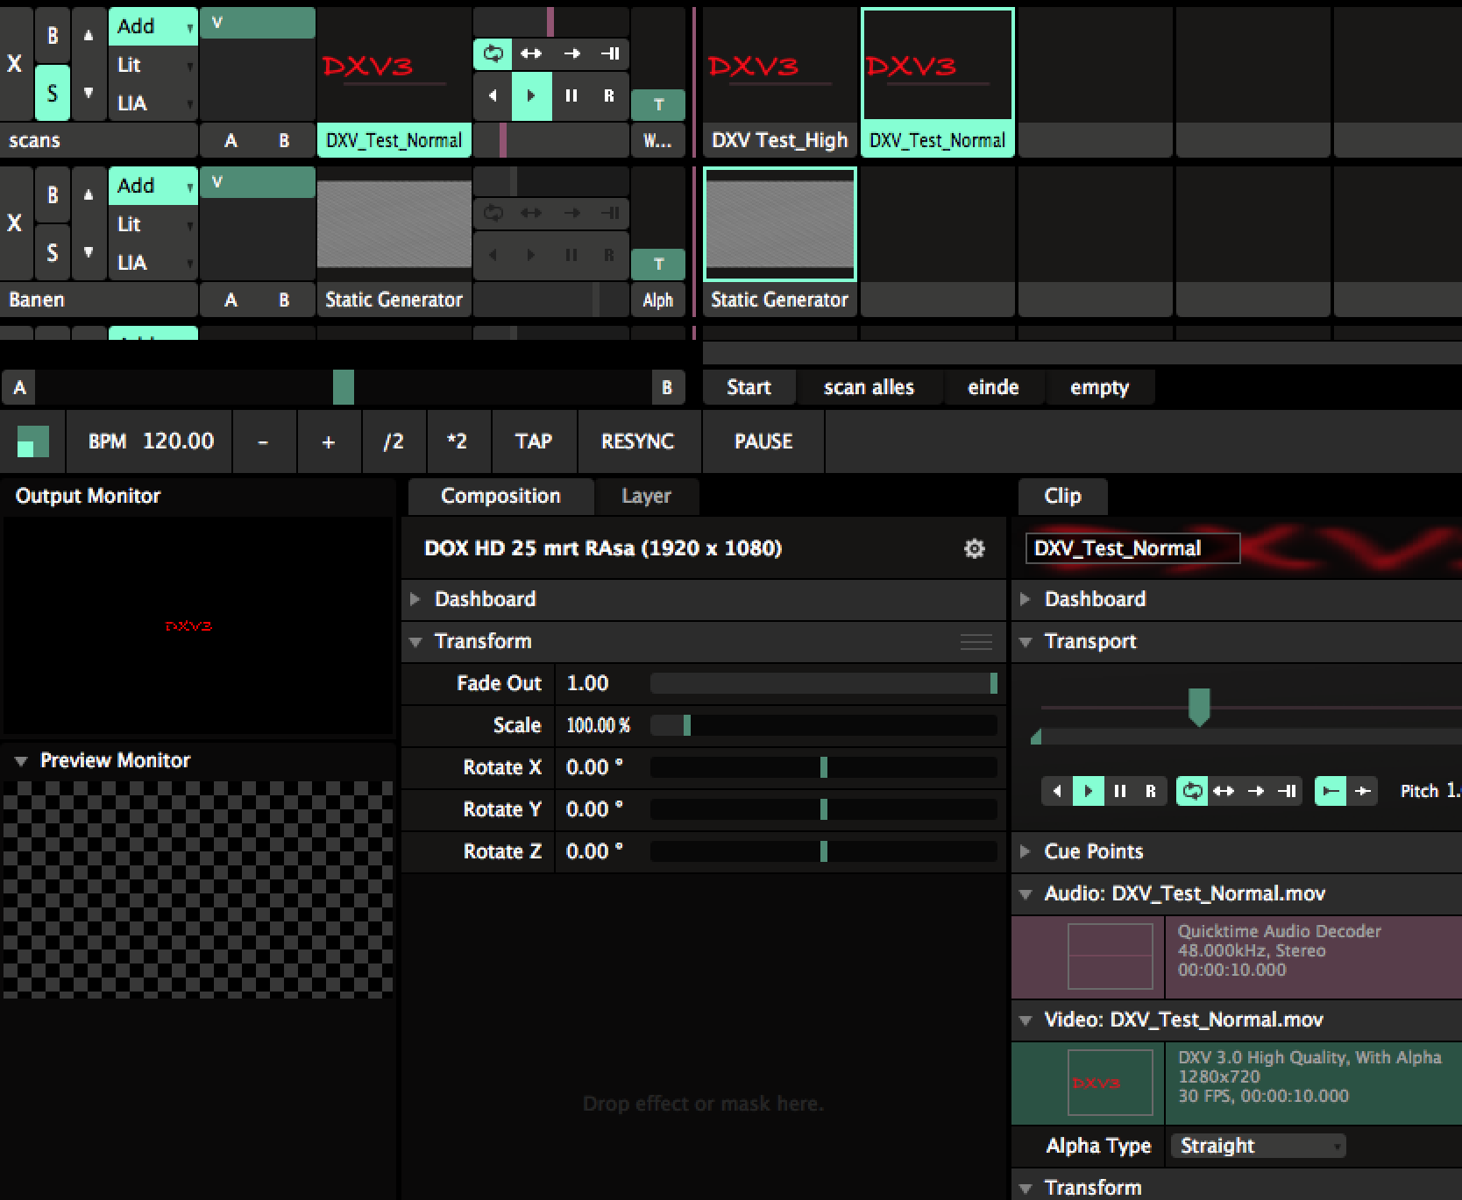Expand the Cue Points section
This screenshot has height=1200, width=1462.
point(1093,851)
